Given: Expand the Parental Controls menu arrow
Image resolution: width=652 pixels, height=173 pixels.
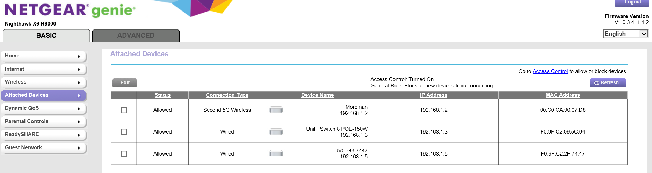Looking at the screenshot, I should (79, 122).
